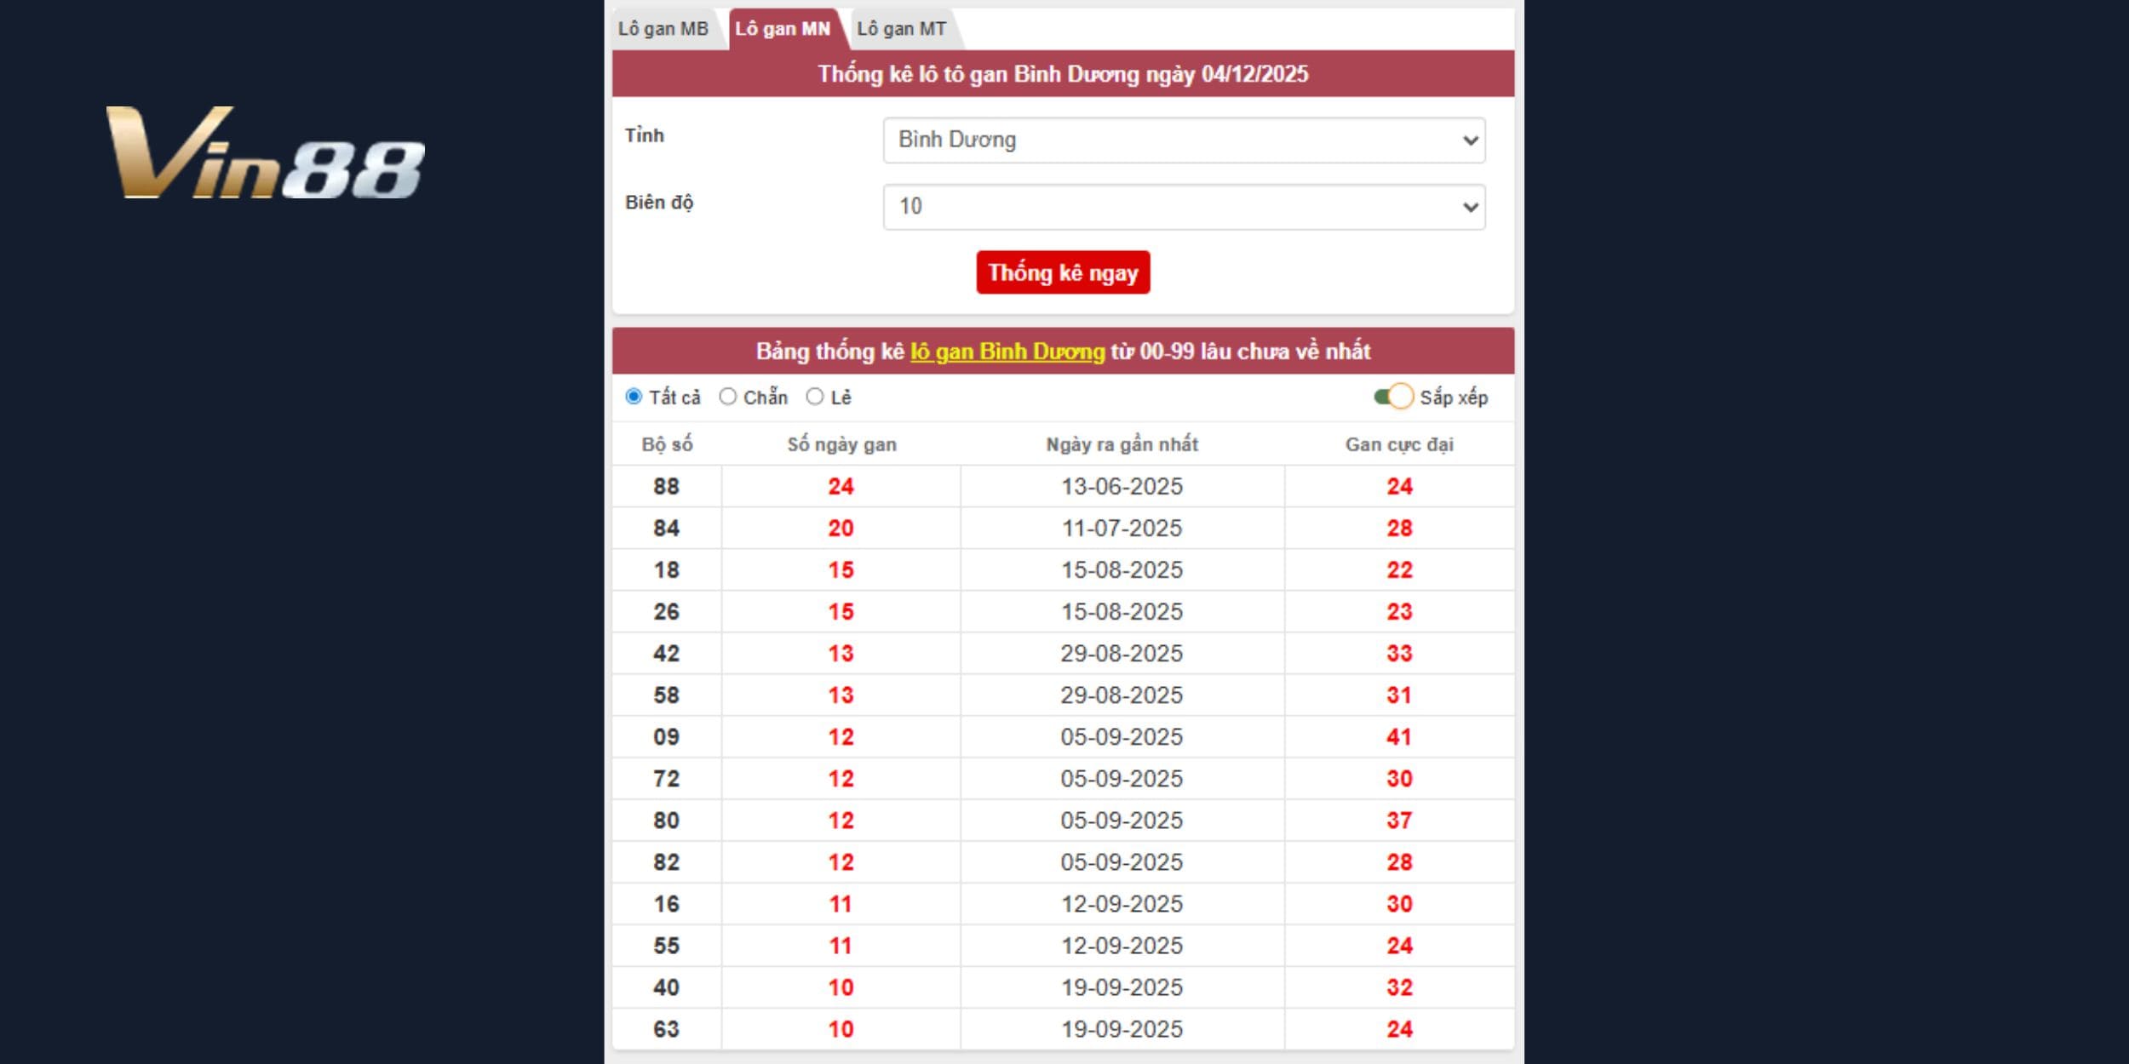This screenshot has height=1064, width=2129.
Task: Click the Bộ số column header
Action: (667, 444)
